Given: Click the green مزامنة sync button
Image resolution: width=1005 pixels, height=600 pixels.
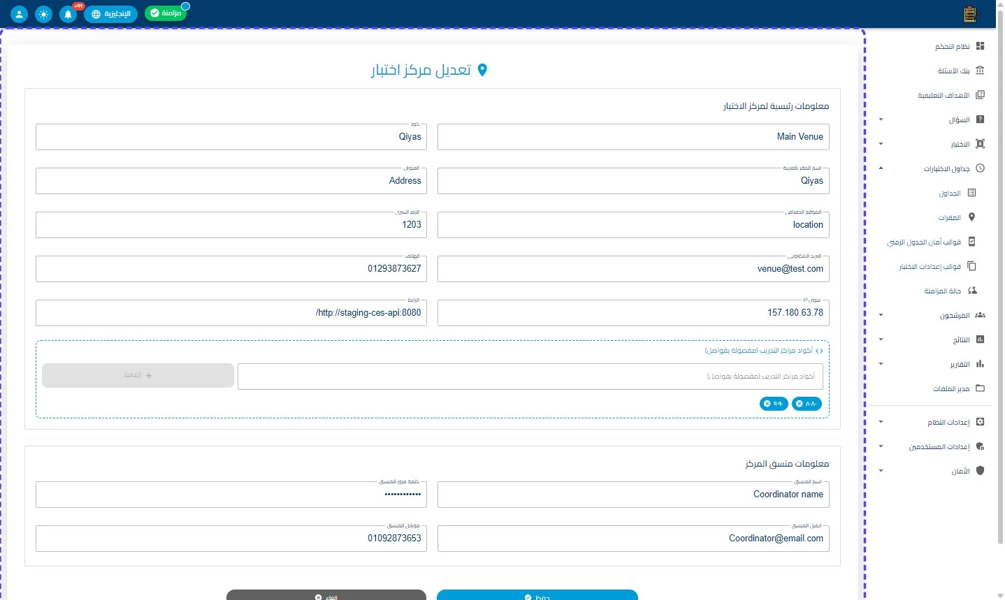Looking at the screenshot, I should pyautogui.click(x=166, y=13).
